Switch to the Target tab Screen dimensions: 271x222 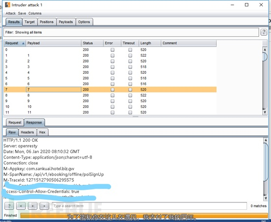coord(29,22)
